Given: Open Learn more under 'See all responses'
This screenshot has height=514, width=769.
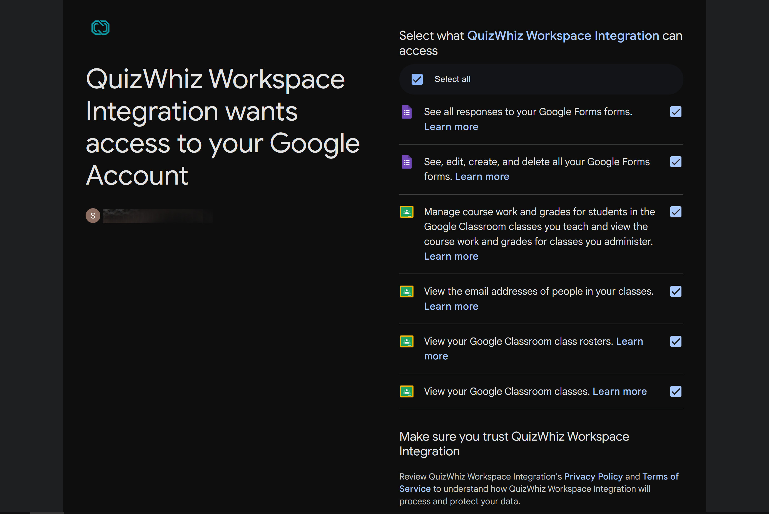Looking at the screenshot, I should pos(451,126).
